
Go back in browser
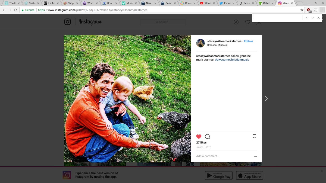pos(4,10)
